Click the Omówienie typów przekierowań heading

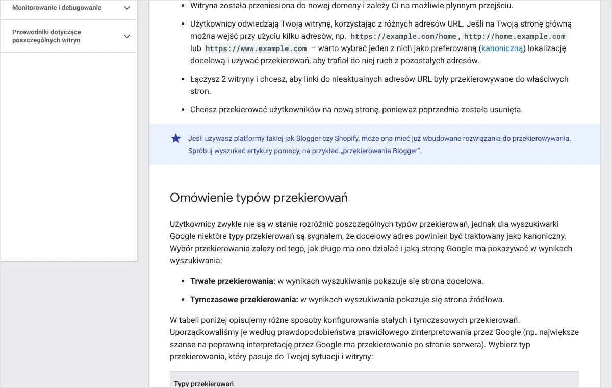coord(259,198)
